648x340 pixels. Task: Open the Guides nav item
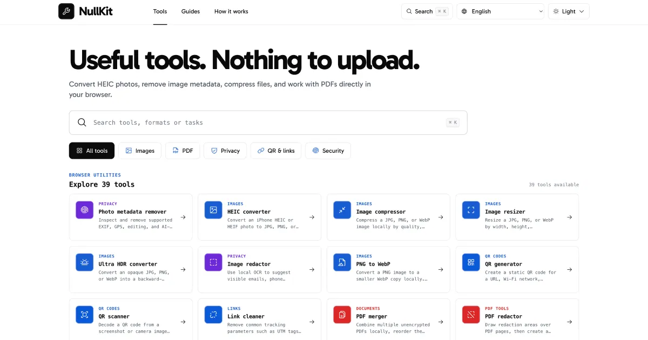[x=191, y=11]
